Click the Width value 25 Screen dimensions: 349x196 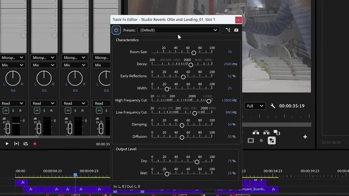230,88
